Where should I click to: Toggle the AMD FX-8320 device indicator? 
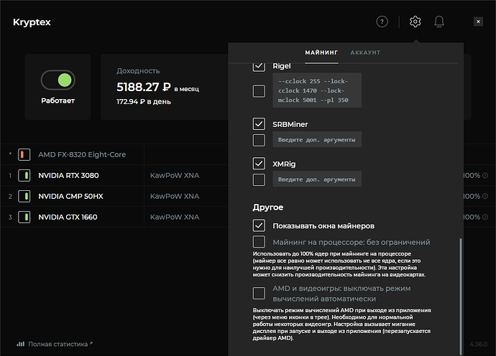click(x=24, y=154)
